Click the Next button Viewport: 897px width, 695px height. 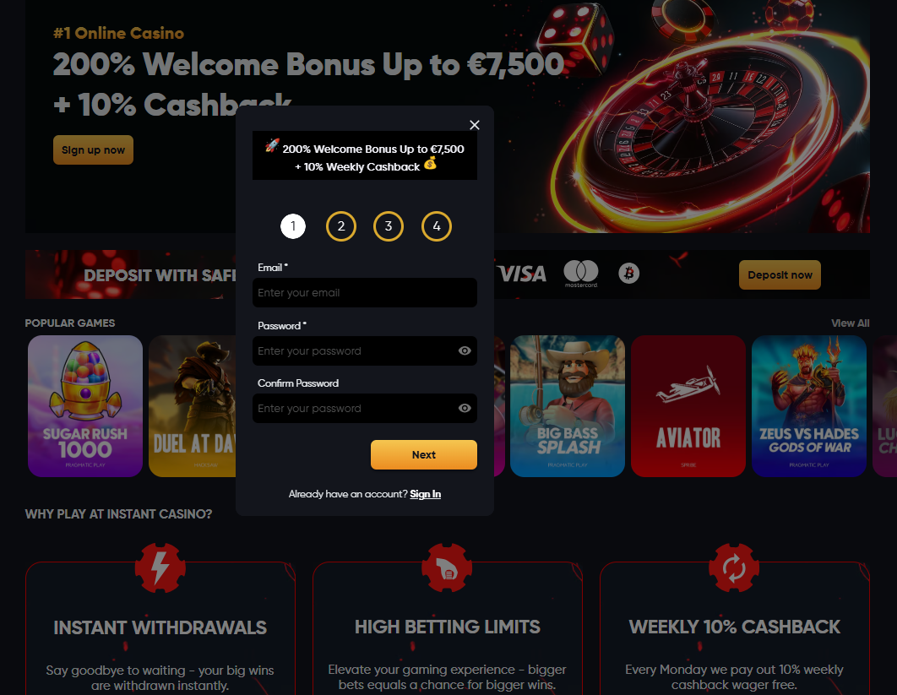(x=424, y=455)
